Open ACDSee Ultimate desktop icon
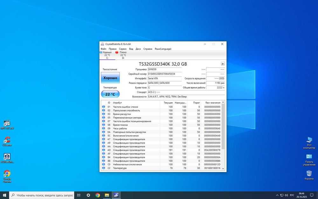The height and width of the screenshot is (199, 318). (x=7, y=158)
